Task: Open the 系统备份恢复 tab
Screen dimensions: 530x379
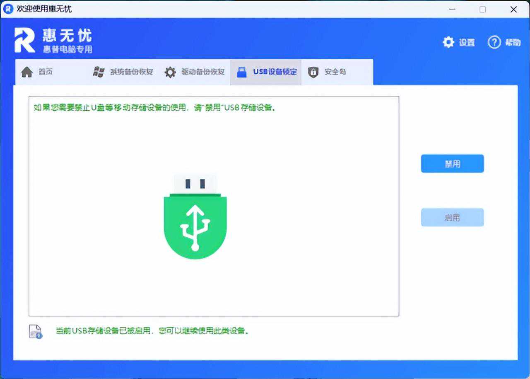Action: tap(131, 72)
